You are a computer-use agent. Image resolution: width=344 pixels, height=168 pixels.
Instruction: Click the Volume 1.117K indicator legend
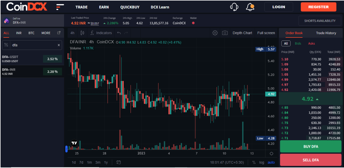(x=82, y=48)
